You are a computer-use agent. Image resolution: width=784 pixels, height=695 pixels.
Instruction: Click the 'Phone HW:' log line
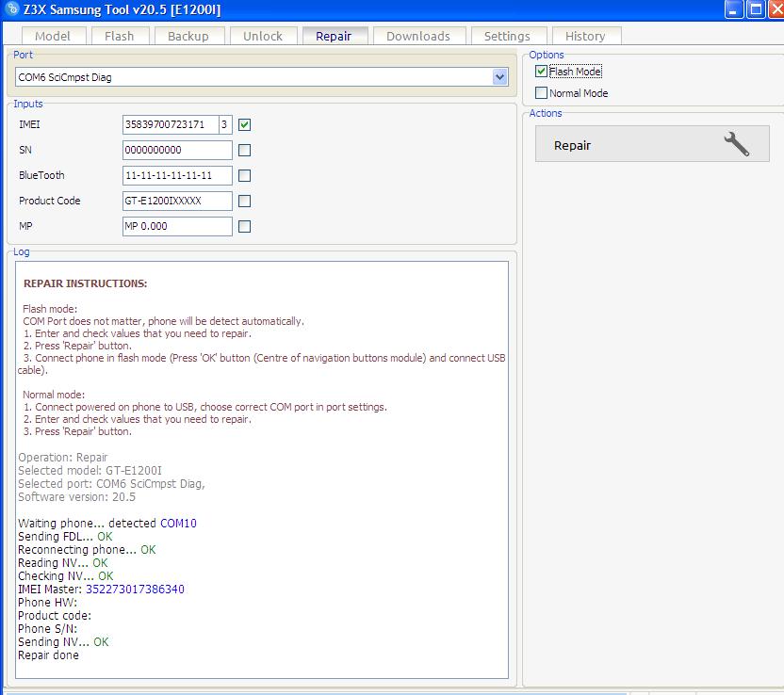pyautogui.click(x=47, y=603)
